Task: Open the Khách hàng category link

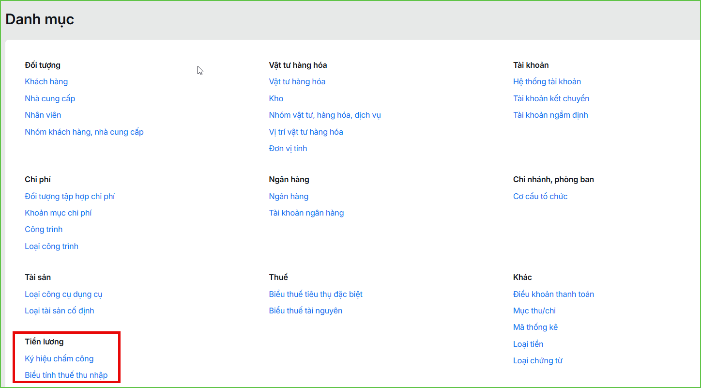Action: point(46,81)
